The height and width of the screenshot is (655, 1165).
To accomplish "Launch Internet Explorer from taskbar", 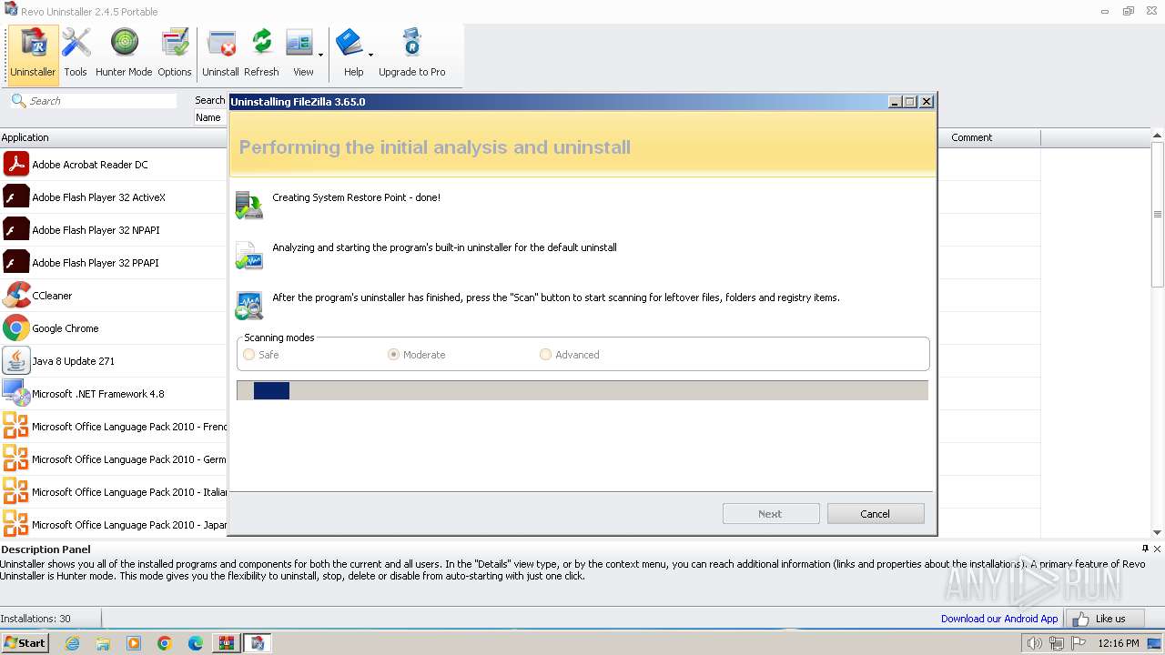I will (x=72, y=643).
